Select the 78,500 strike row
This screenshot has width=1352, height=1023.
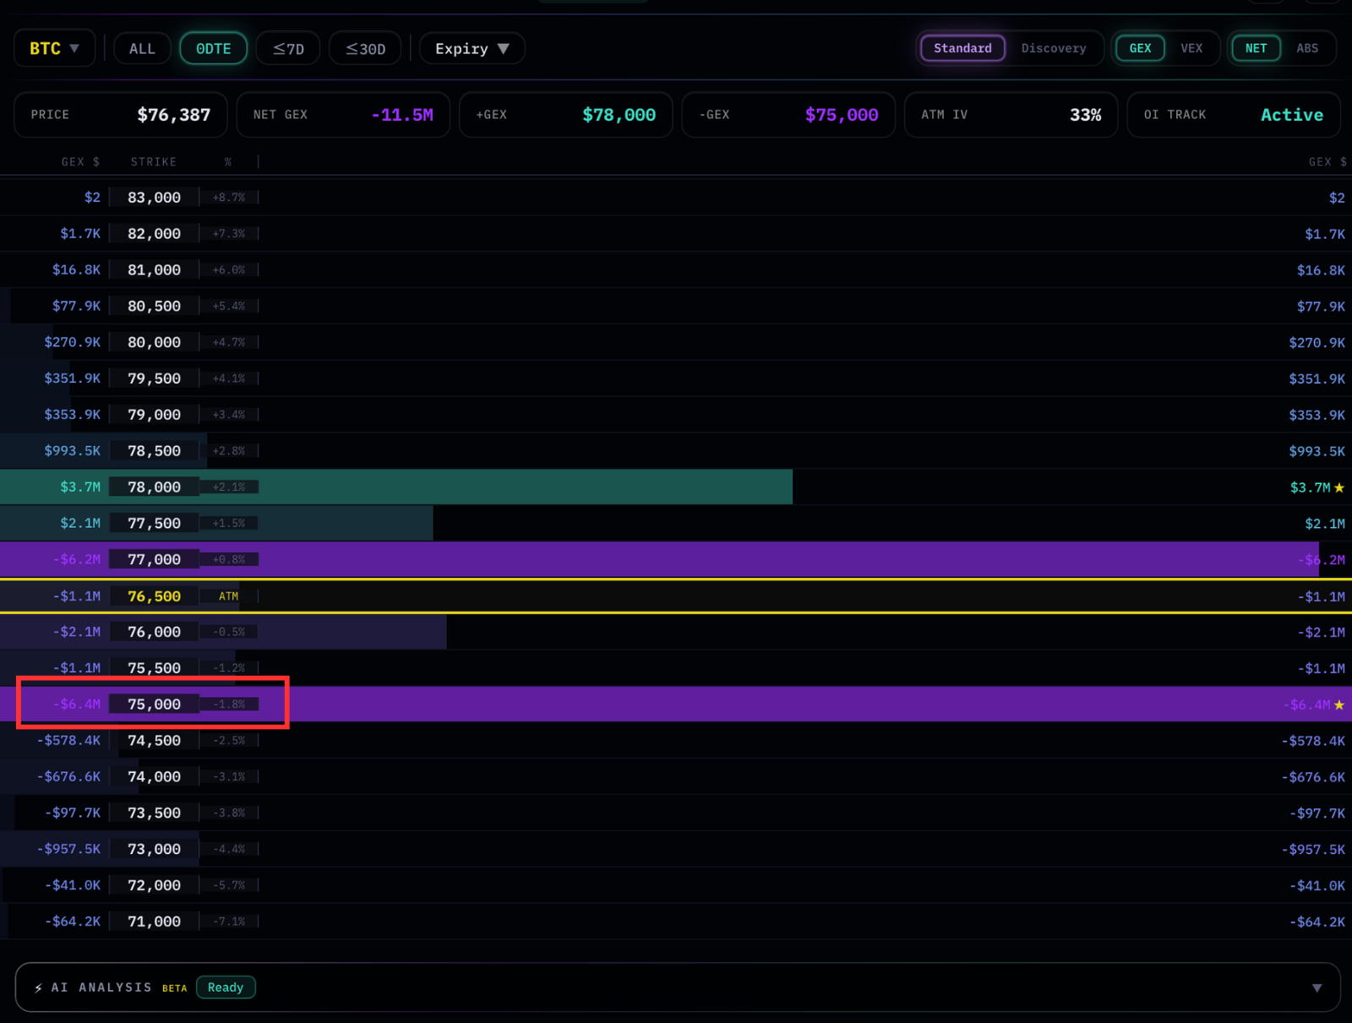[676, 451]
